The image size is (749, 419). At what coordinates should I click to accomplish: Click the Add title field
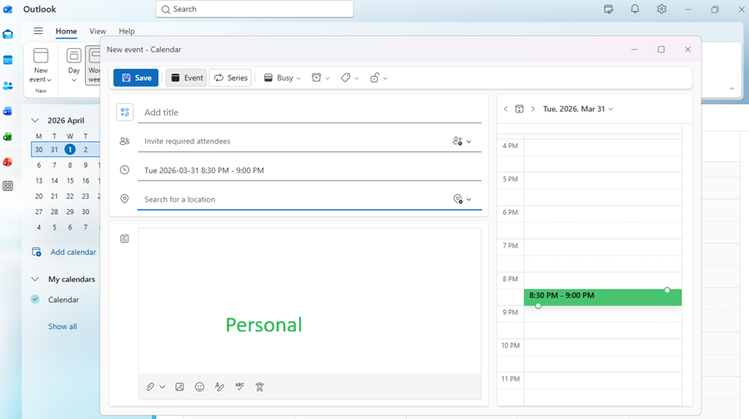pyautogui.click(x=309, y=112)
